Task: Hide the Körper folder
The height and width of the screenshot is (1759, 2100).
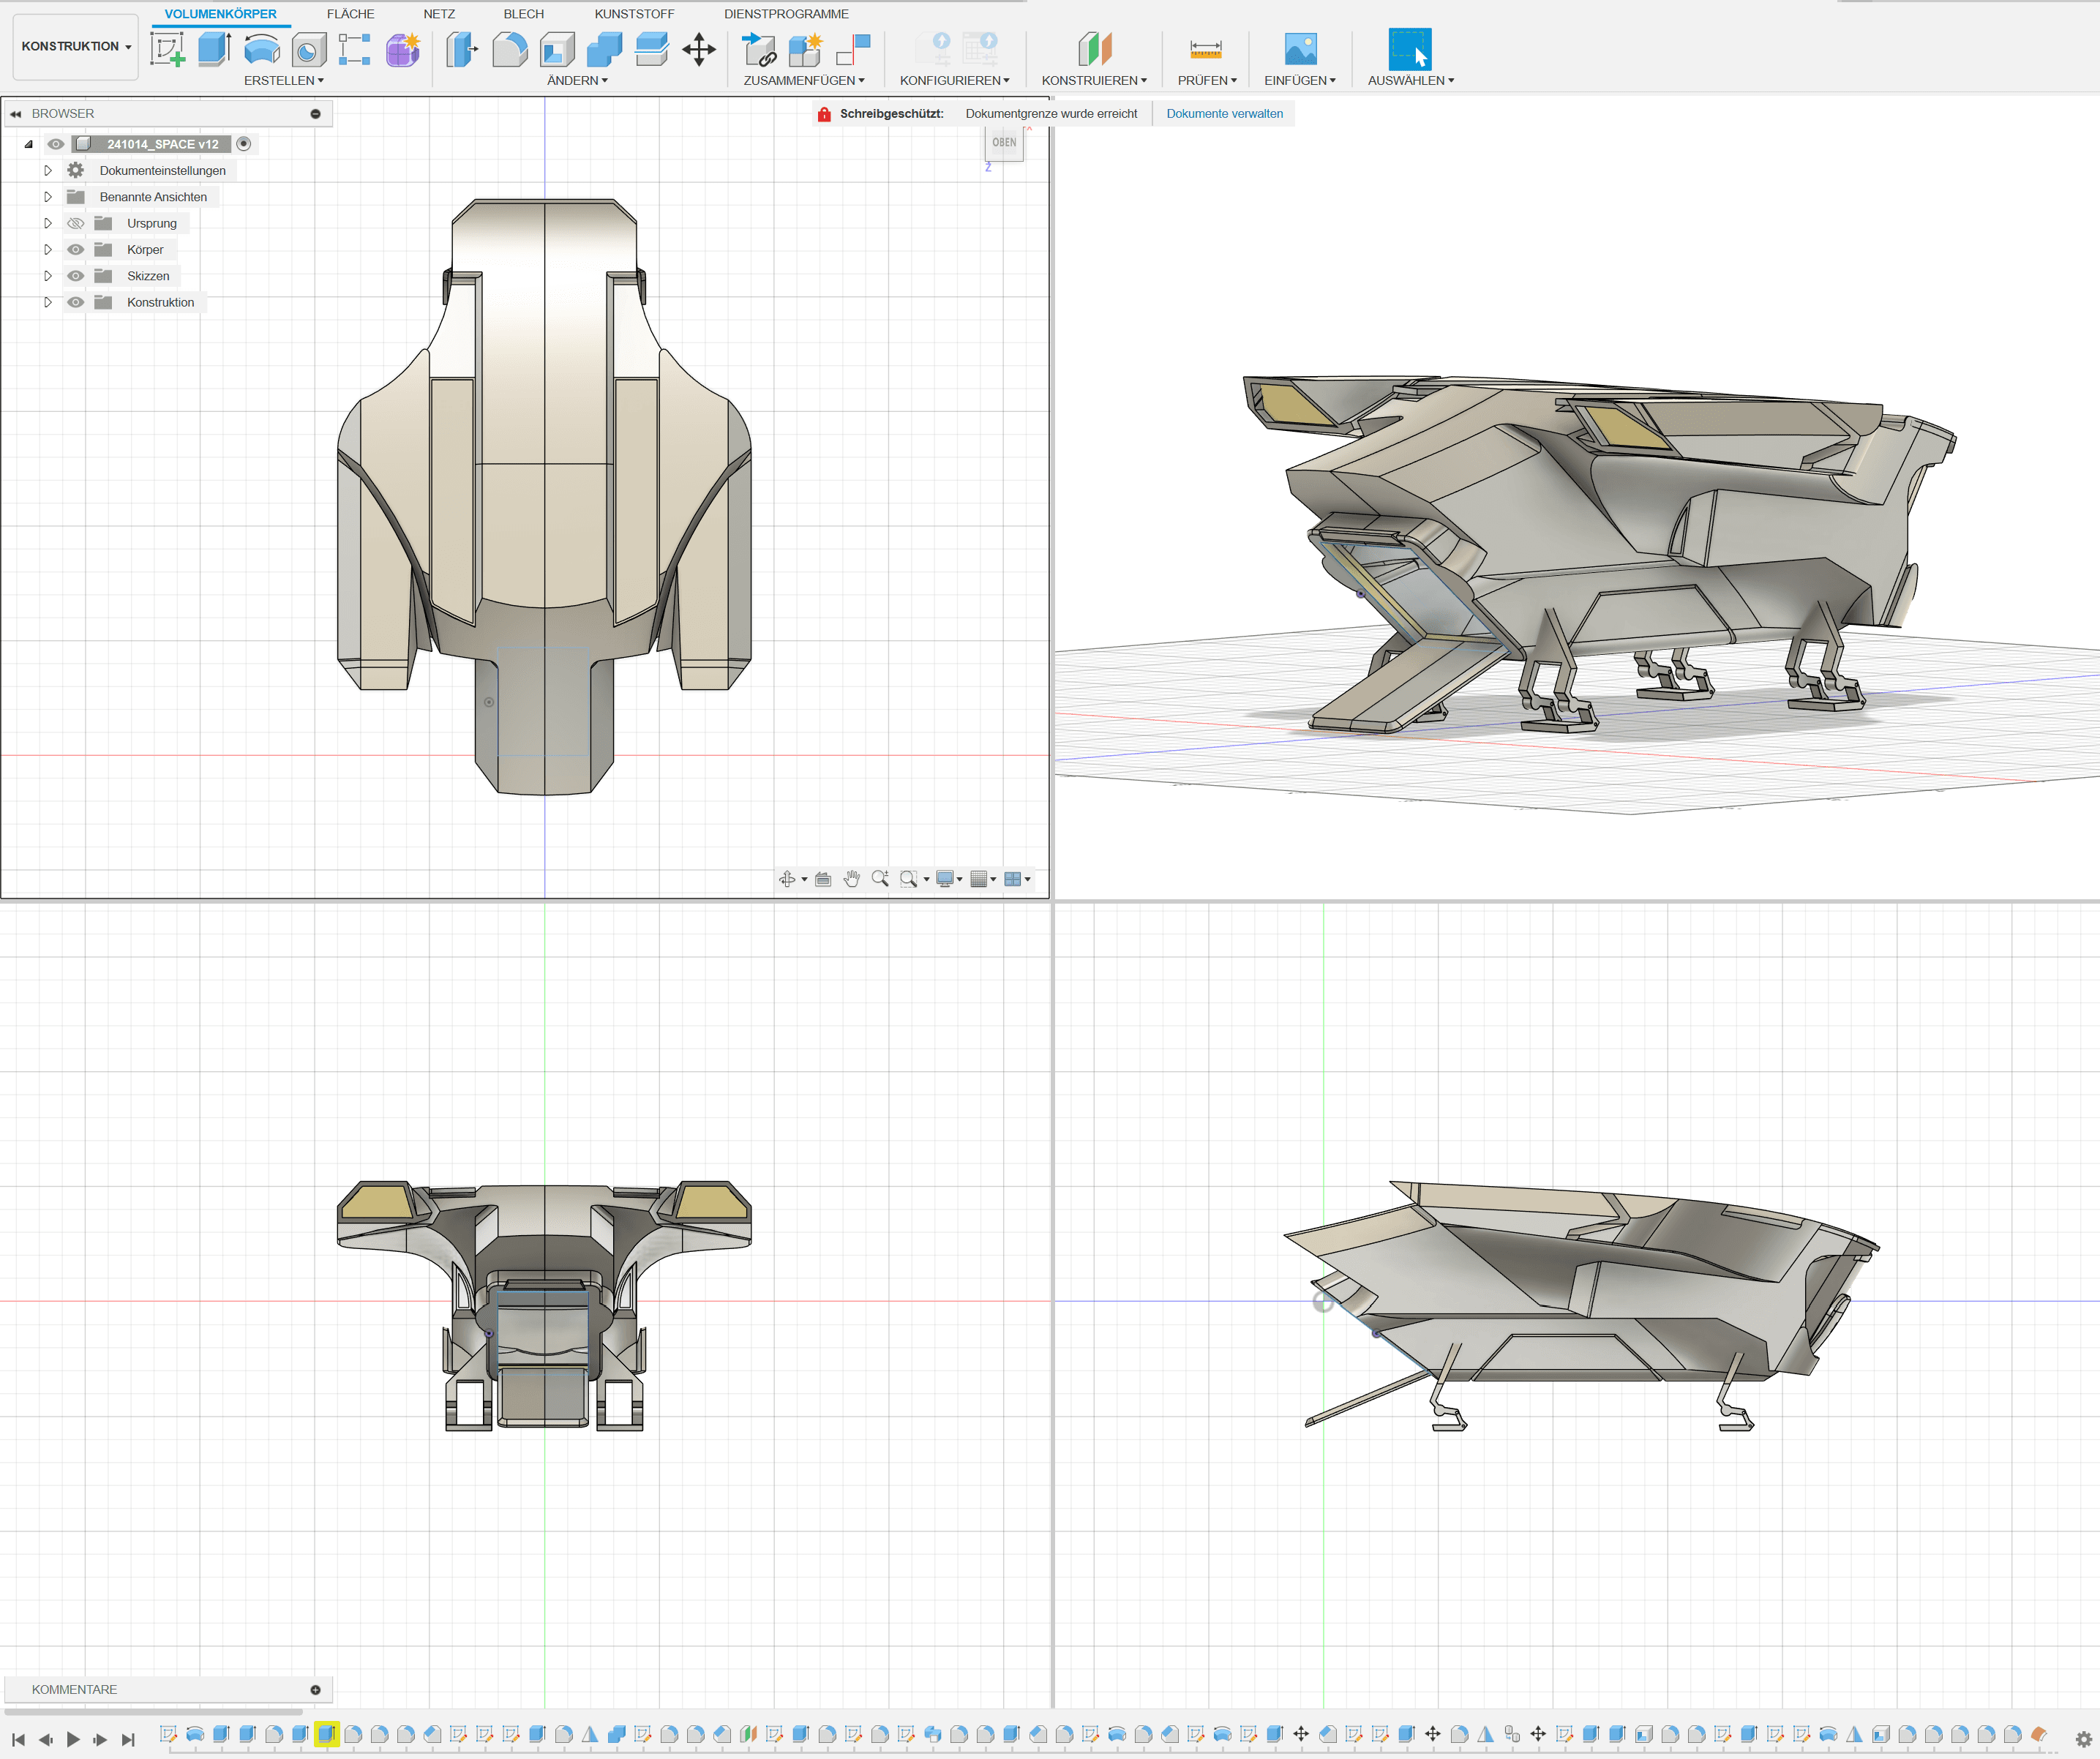Action: pos(76,250)
